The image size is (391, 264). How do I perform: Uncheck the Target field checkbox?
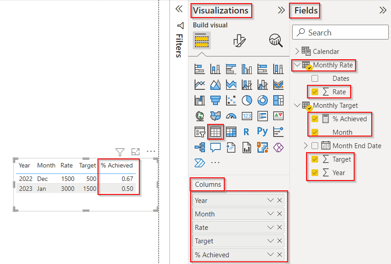pyautogui.click(x=315, y=159)
